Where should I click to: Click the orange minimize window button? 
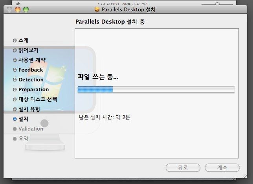[18, 9]
